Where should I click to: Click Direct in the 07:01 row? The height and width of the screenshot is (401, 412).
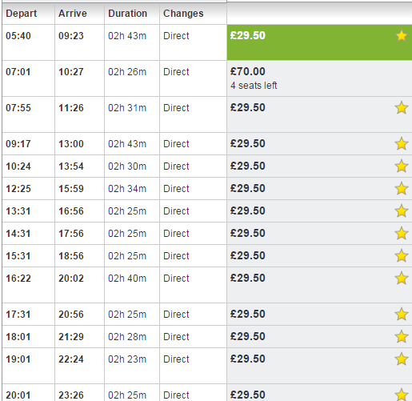pyautogui.click(x=176, y=72)
